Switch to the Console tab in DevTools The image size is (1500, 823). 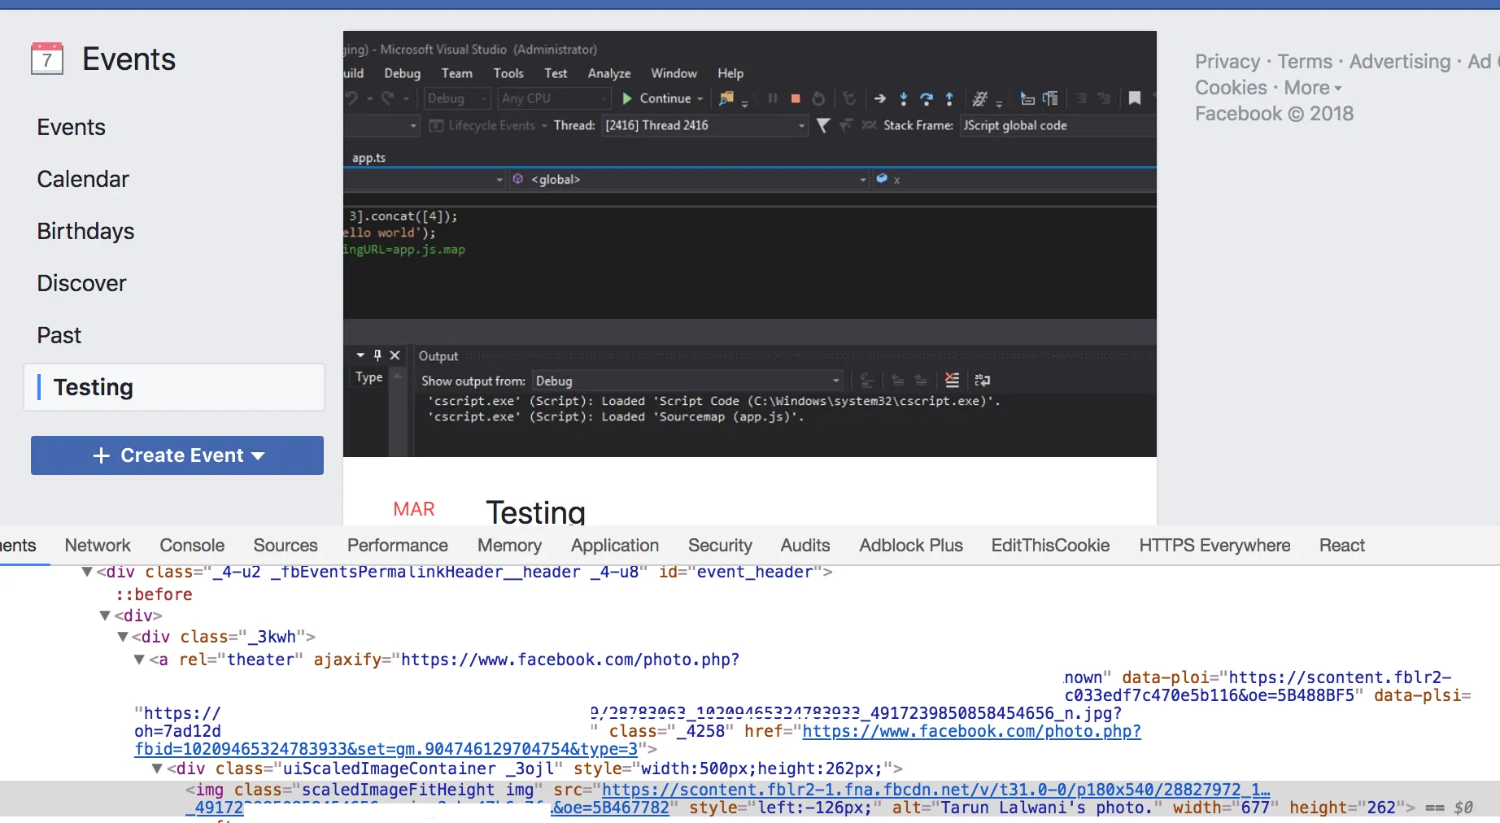[x=192, y=546]
